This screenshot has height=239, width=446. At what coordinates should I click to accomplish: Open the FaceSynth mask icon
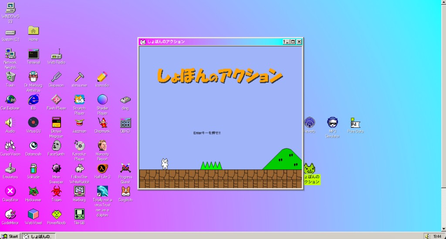coord(56,146)
